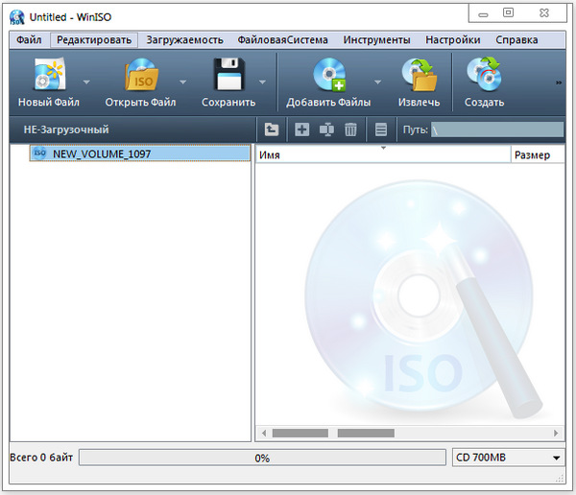Click the Добавить Файлы disc icon
The image size is (576, 495).
tap(328, 77)
